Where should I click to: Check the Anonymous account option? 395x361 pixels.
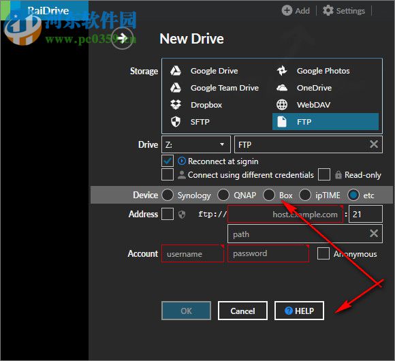(x=323, y=253)
